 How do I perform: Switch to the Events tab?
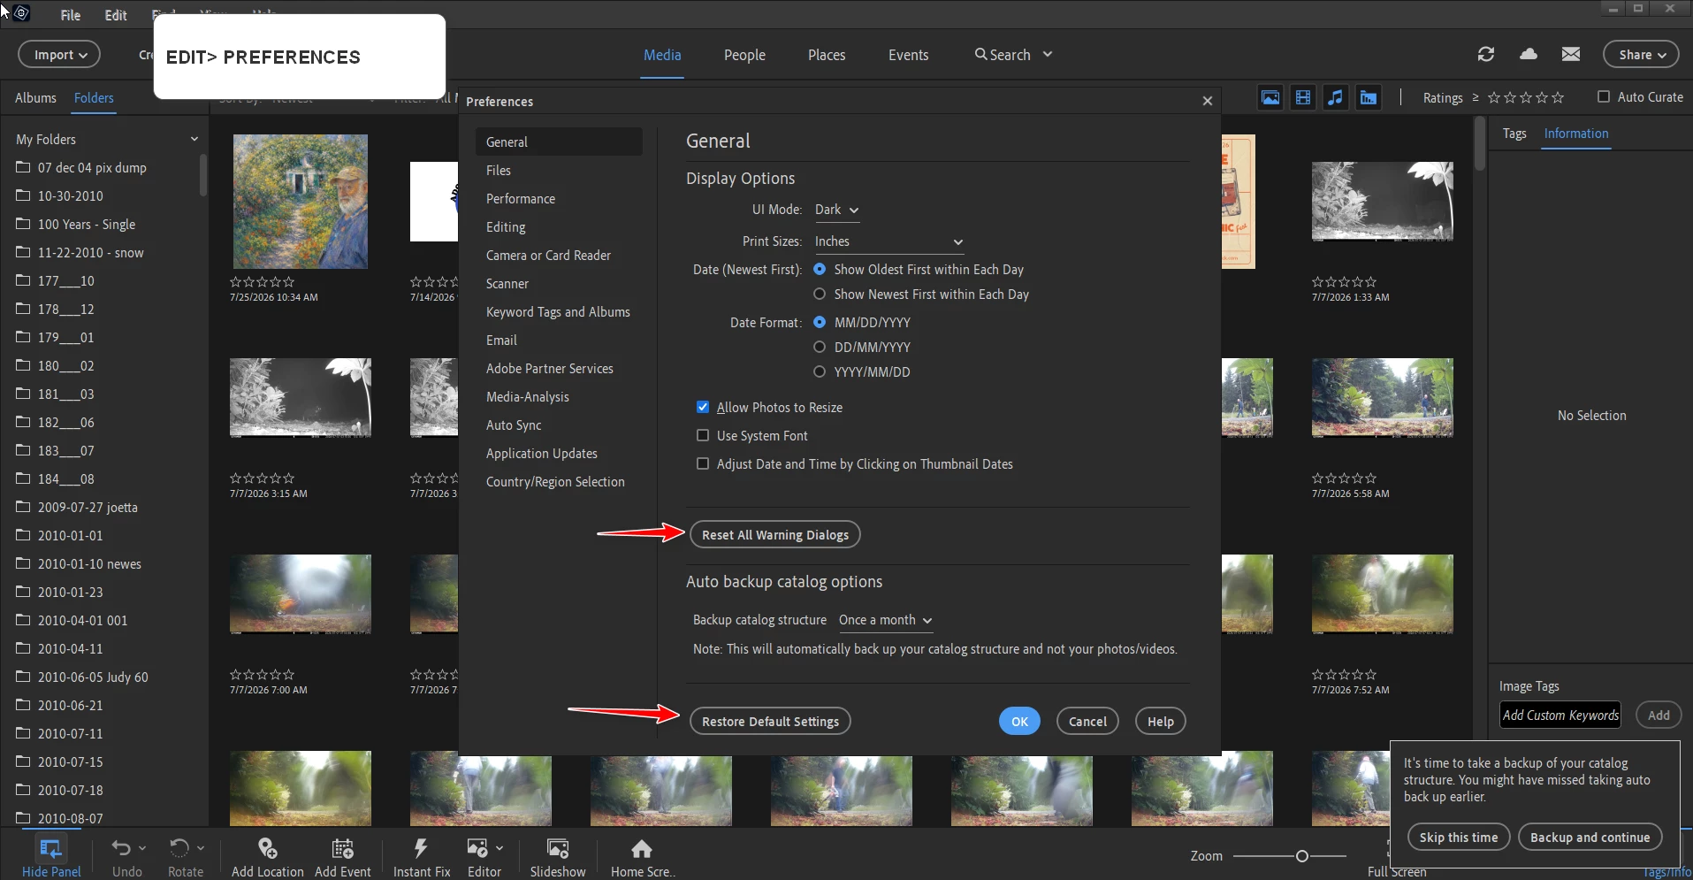[909, 55]
